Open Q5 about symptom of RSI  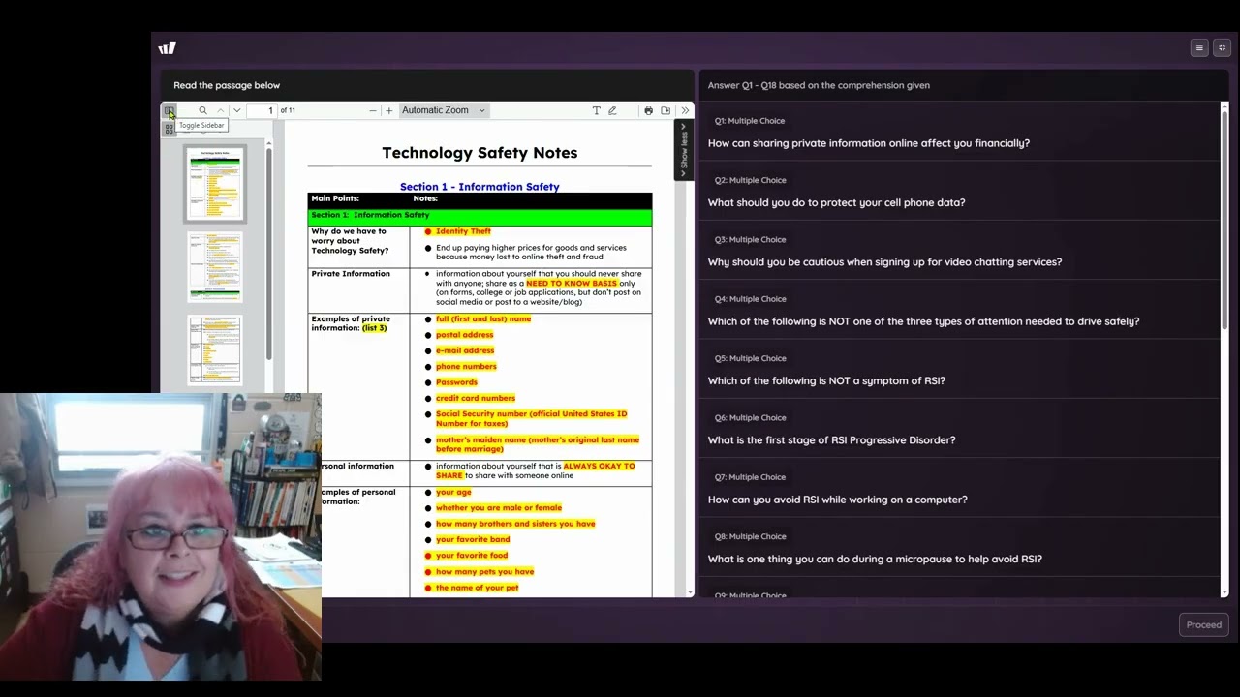pyautogui.click(x=959, y=370)
